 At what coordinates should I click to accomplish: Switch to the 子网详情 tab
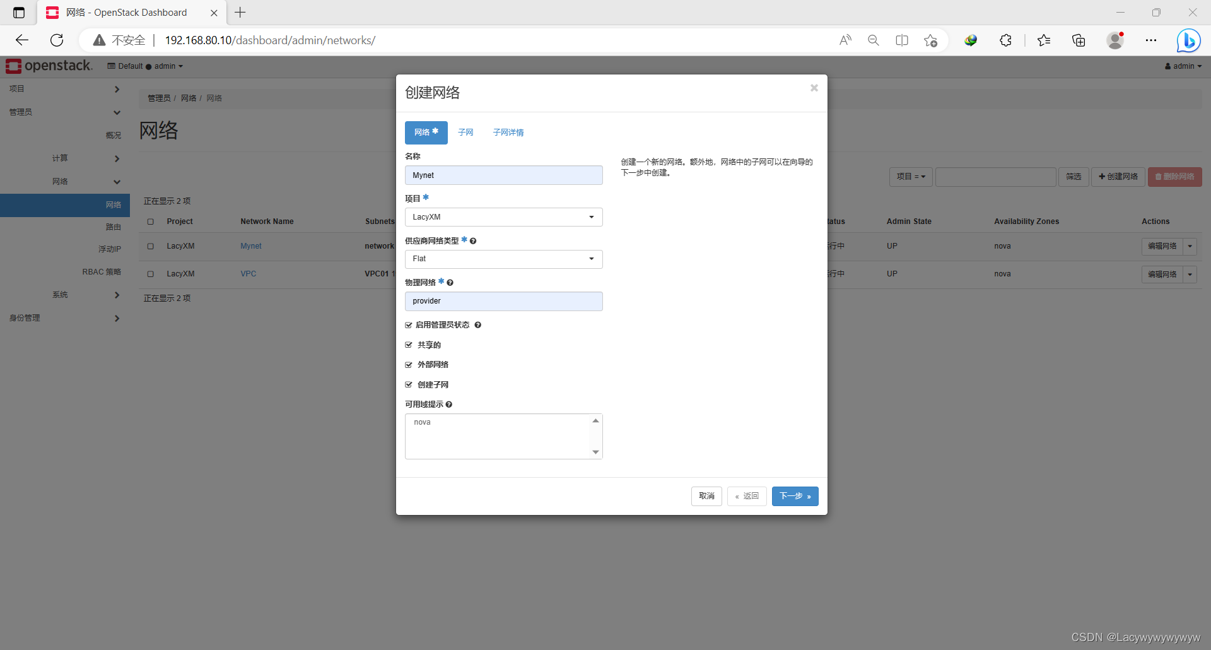pos(508,132)
